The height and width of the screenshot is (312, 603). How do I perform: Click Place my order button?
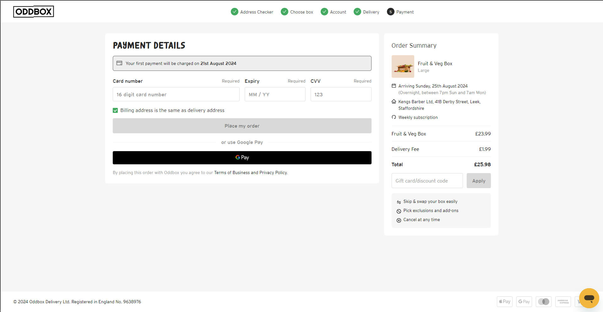242,126
